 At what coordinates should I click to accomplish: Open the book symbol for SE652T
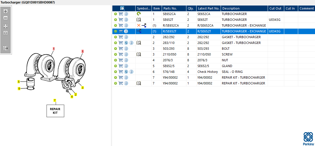[x=139, y=20]
